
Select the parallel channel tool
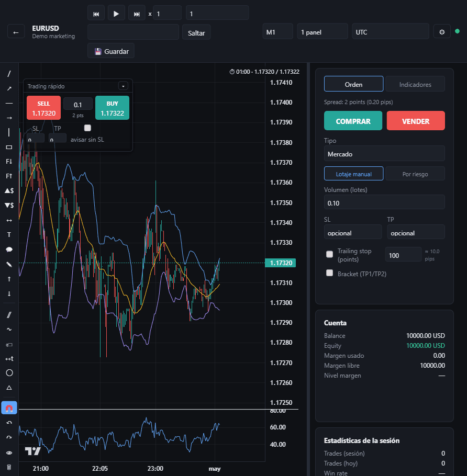[9, 315]
